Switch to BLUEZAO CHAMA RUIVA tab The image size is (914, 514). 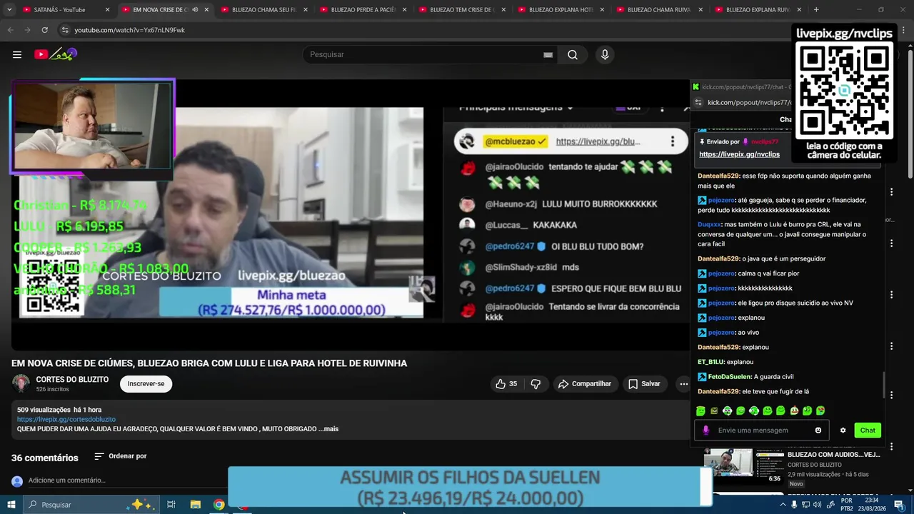(660, 9)
